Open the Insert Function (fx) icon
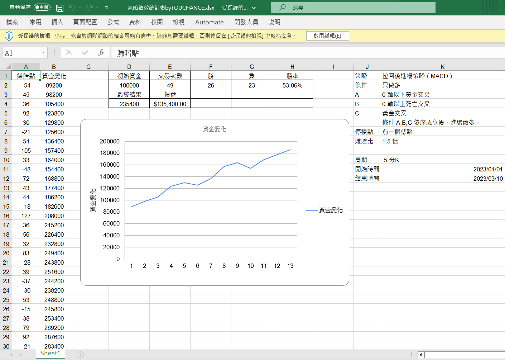Screen dimensions: 505x360 102,52
